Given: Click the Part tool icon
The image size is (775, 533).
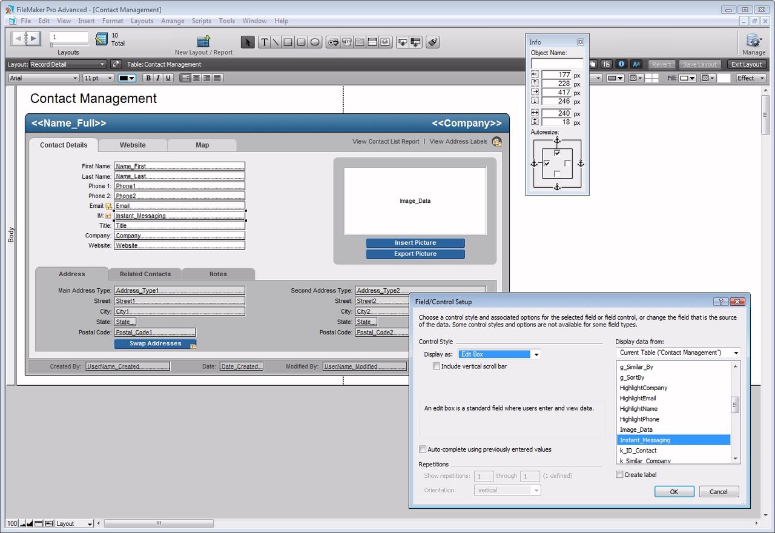Looking at the screenshot, I should [x=416, y=42].
